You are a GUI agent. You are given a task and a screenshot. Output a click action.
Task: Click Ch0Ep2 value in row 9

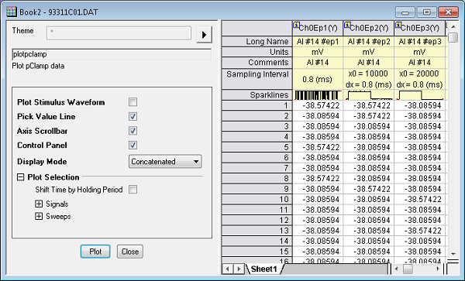click(x=369, y=189)
